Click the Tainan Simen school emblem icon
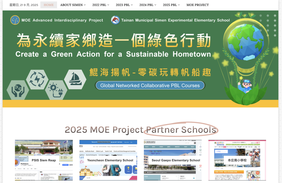 coord(115,20)
